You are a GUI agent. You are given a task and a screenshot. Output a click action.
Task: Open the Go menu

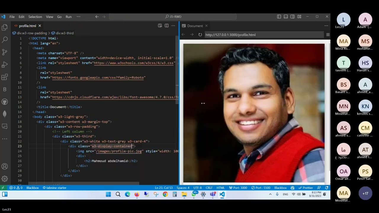pos(59,17)
